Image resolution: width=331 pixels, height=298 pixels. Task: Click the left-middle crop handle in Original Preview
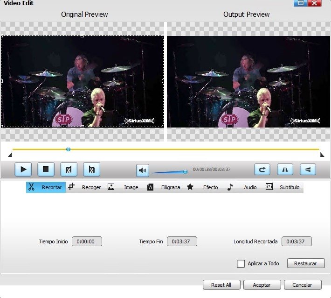[x=2, y=81]
